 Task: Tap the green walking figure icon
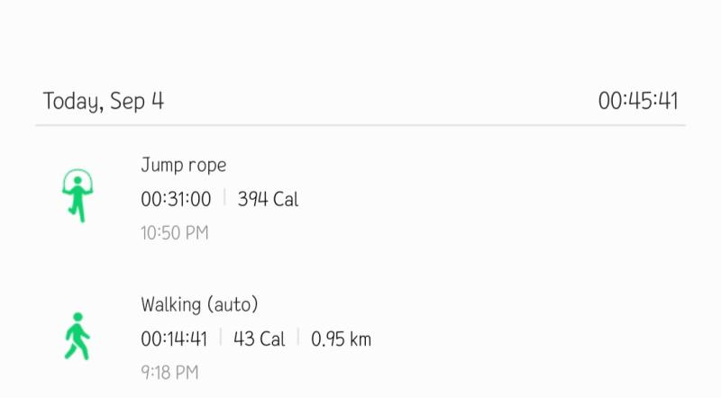pyautogui.click(x=77, y=336)
